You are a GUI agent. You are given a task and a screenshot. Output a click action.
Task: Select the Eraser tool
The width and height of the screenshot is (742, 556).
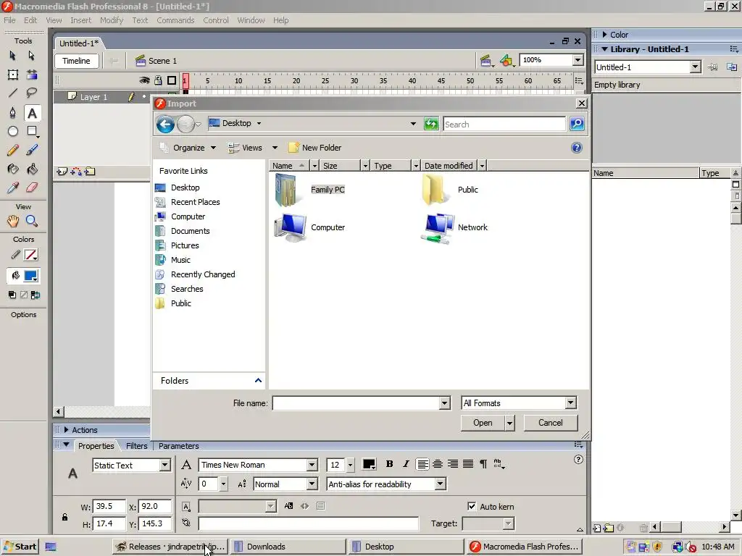32,188
